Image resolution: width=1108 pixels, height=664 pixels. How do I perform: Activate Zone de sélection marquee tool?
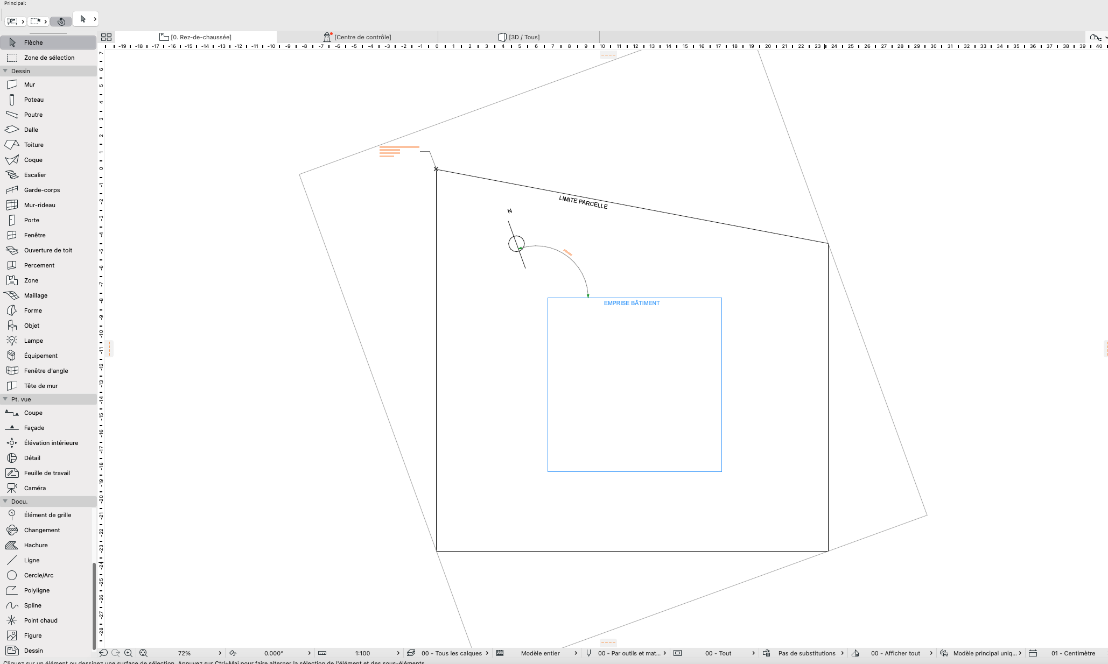point(48,58)
